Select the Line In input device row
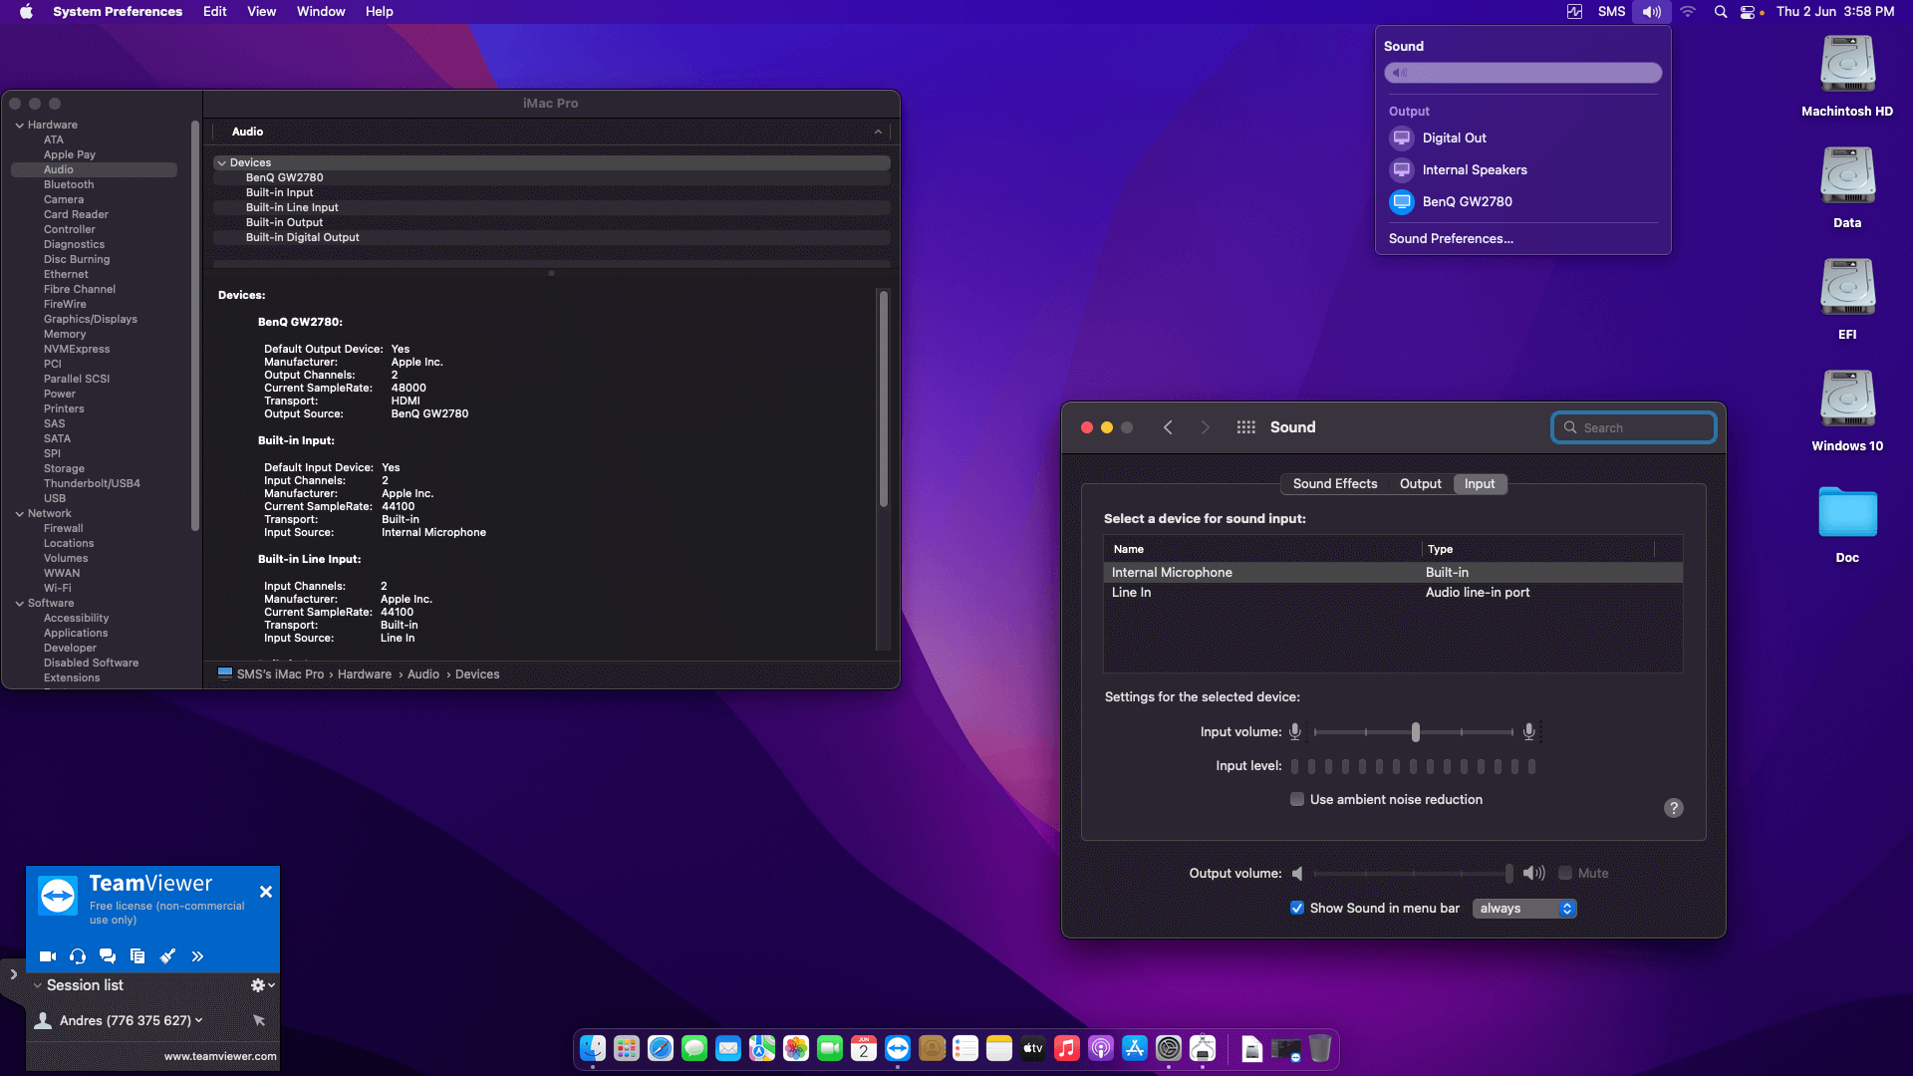This screenshot has height=1076, width=1913. tap(1393, 593)
